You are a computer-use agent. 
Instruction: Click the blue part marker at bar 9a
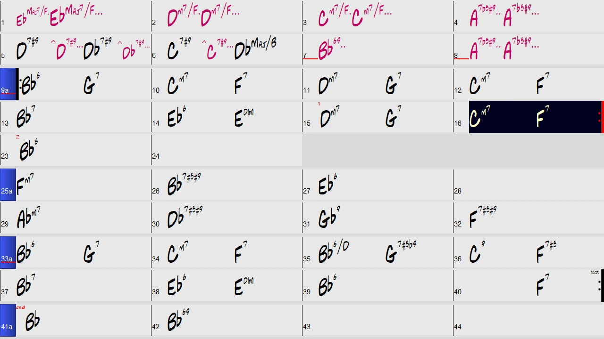8,84
